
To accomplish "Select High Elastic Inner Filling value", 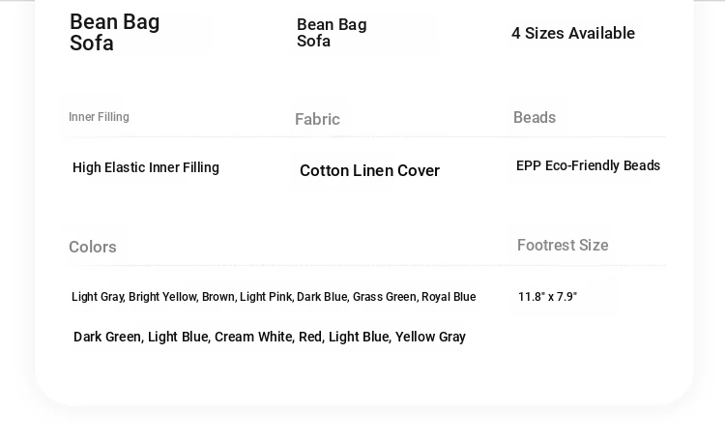I will (x=146, y=168).
